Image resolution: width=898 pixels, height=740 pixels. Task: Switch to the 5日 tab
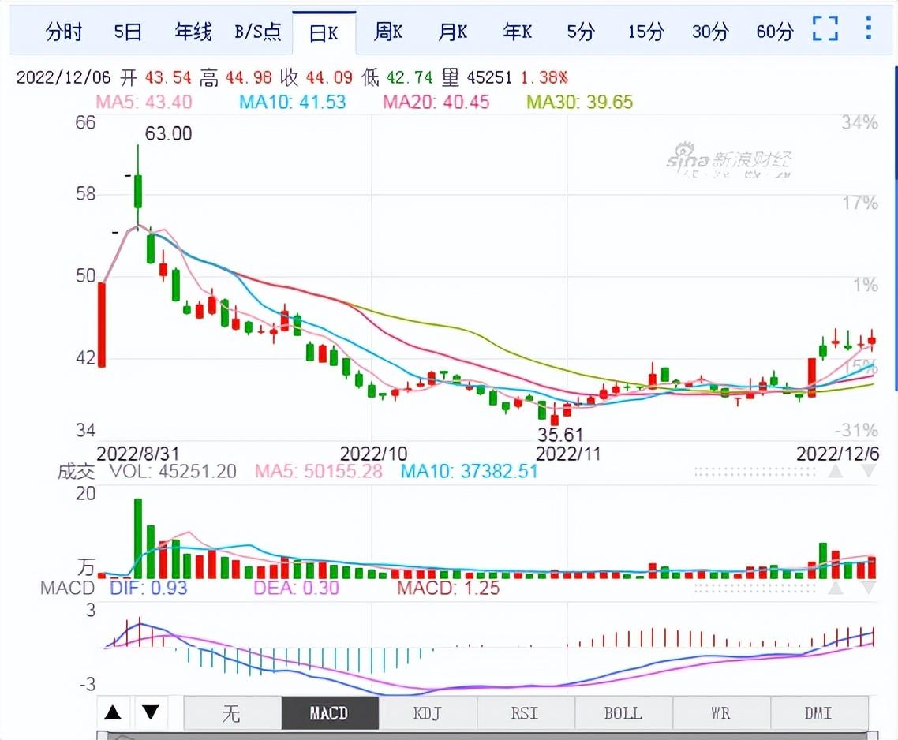pos(128,32)
